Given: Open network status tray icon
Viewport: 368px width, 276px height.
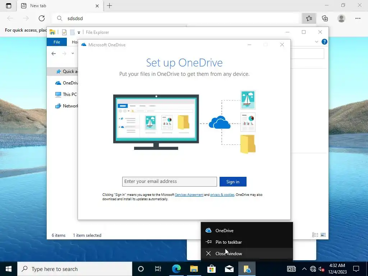Looking at the screenshot, I should click(x=313, y=269).
